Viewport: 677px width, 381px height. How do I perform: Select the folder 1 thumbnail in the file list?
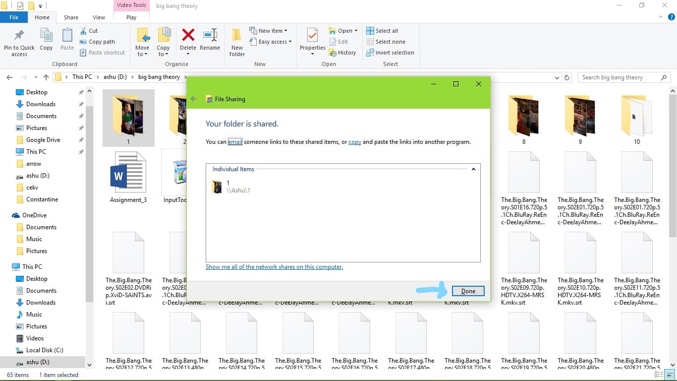[128, 118]
